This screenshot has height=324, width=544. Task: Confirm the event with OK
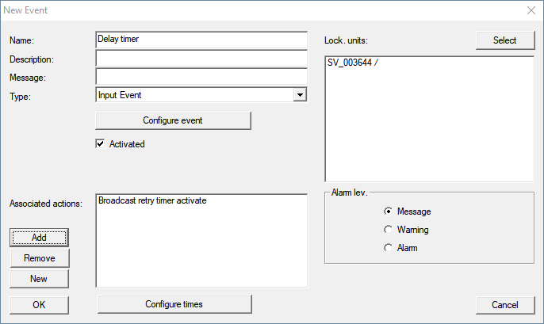[40, 304]
